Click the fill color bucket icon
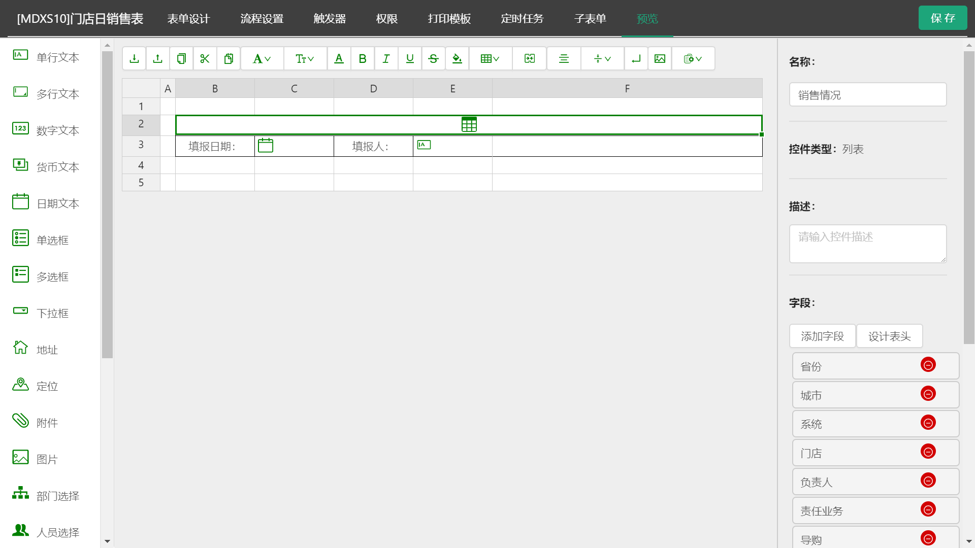The image size is (975, 548). point(457,59)
